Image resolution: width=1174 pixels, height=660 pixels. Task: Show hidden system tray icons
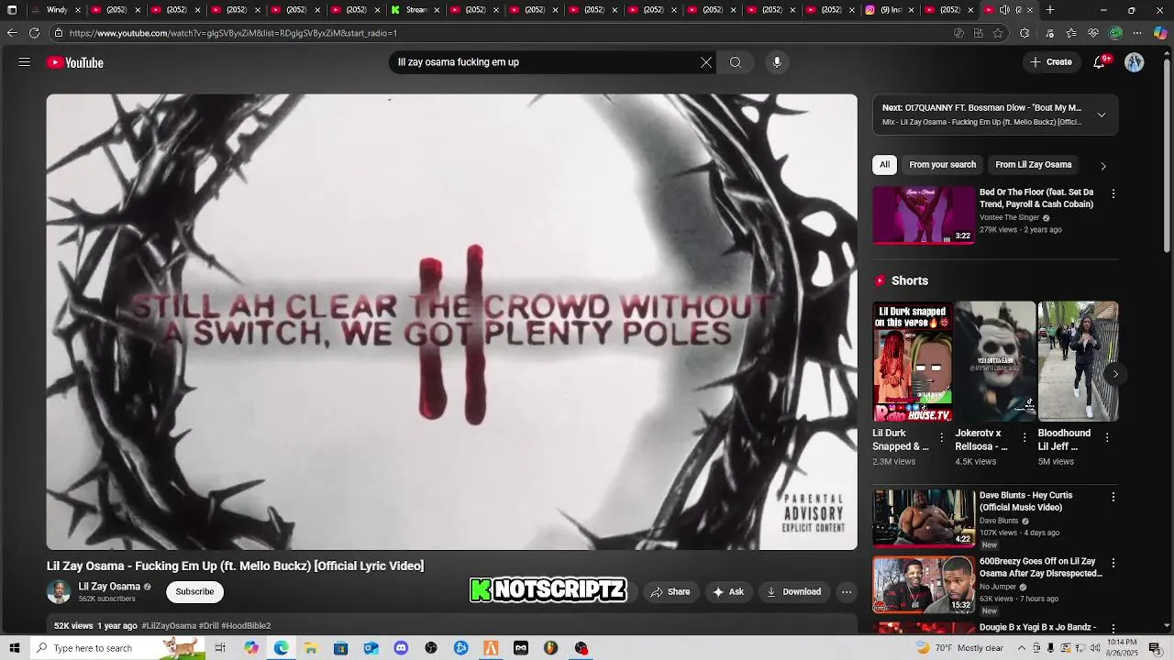point(1021,648)
